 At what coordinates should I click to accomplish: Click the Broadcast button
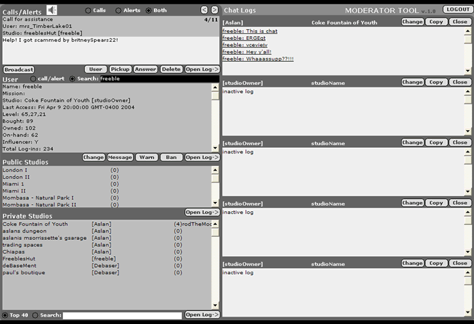pyautogui.click(x=19, y=70)
